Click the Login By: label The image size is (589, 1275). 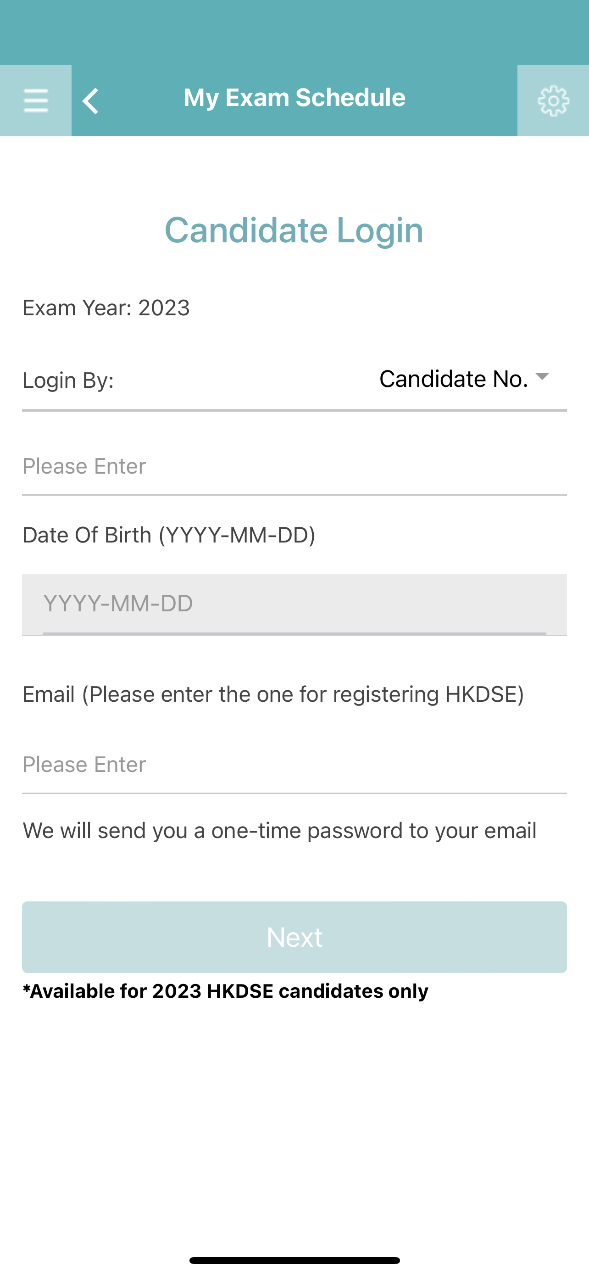(68, 380)
